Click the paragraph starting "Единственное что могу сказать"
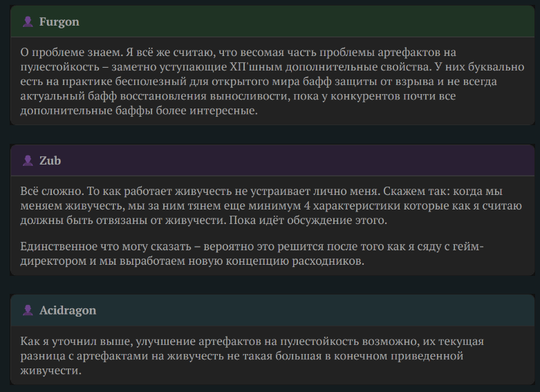 (x=252, y=254)
